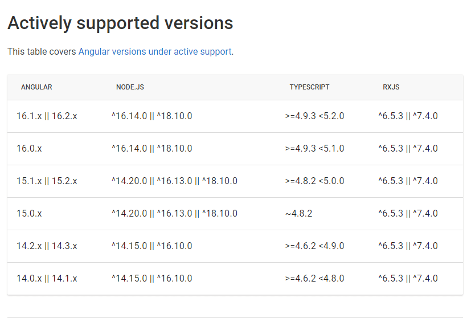Click the Node.js cell in the 16.0.x row
471x326 pixels.
tap(151, 149)
